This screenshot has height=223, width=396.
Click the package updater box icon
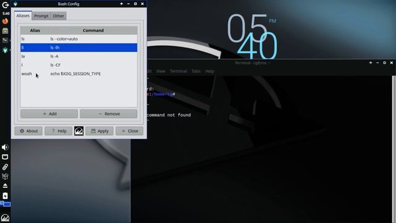pos(5,177)
